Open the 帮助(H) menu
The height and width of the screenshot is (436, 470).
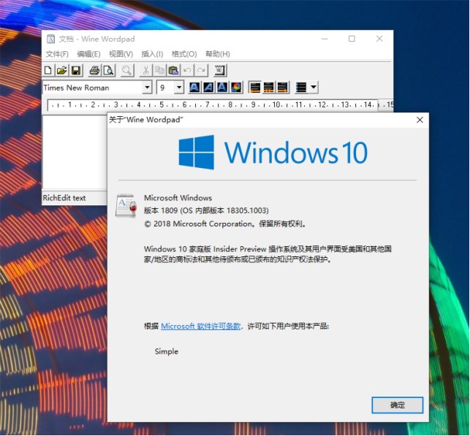point(218,54)
